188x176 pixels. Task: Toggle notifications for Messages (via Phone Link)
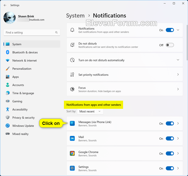coord(170,123)
